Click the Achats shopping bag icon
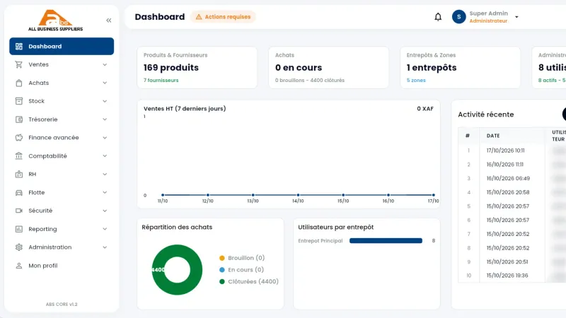The image size is (566, 318). [x=19, y=83]
